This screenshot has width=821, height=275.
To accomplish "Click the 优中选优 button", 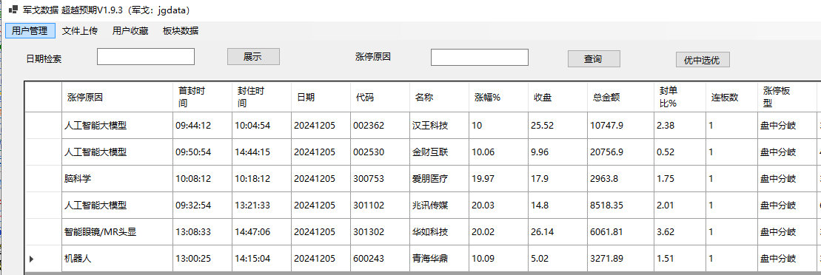I will click(x=703, y=60).
